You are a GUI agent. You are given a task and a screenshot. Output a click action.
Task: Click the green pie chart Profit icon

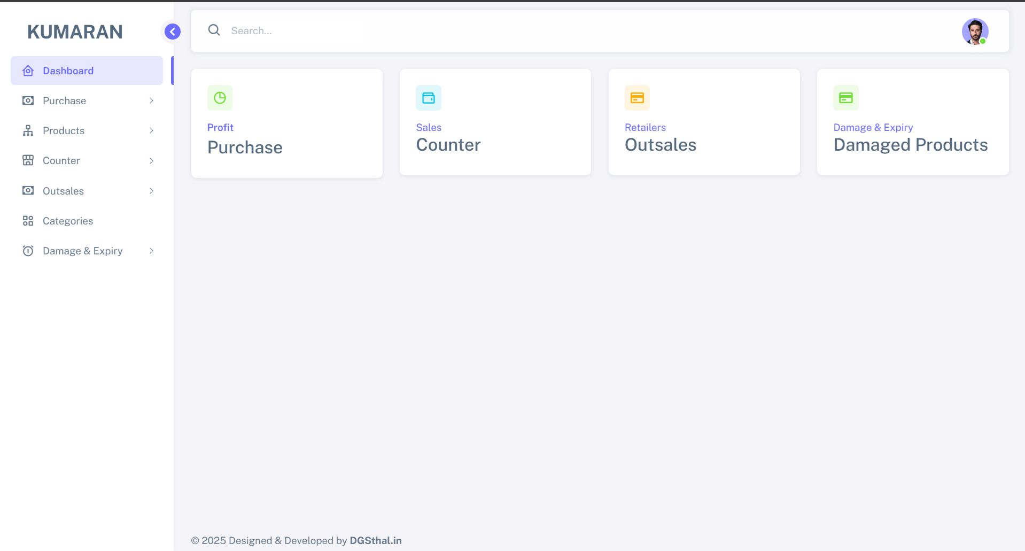(220, 98)
